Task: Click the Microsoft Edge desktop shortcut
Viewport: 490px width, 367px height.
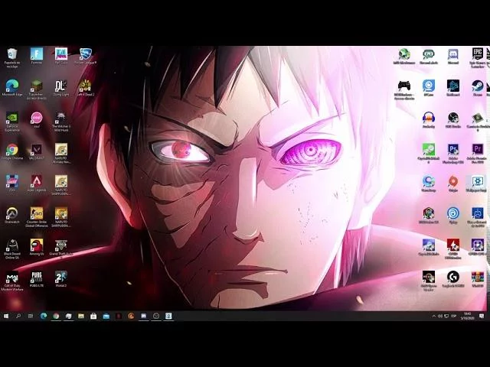Action: coord(12,88)
